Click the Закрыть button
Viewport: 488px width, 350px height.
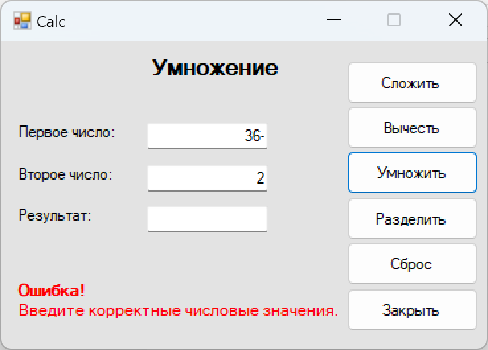pyautogui.click(x=413, y=310)
